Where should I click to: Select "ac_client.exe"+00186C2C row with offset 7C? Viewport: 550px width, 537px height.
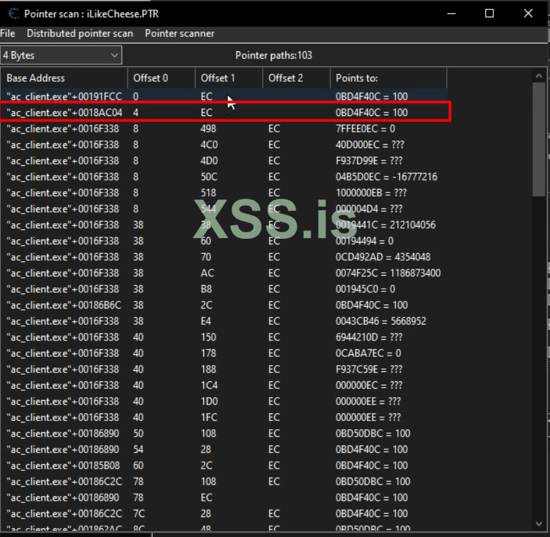coord(224,514)
